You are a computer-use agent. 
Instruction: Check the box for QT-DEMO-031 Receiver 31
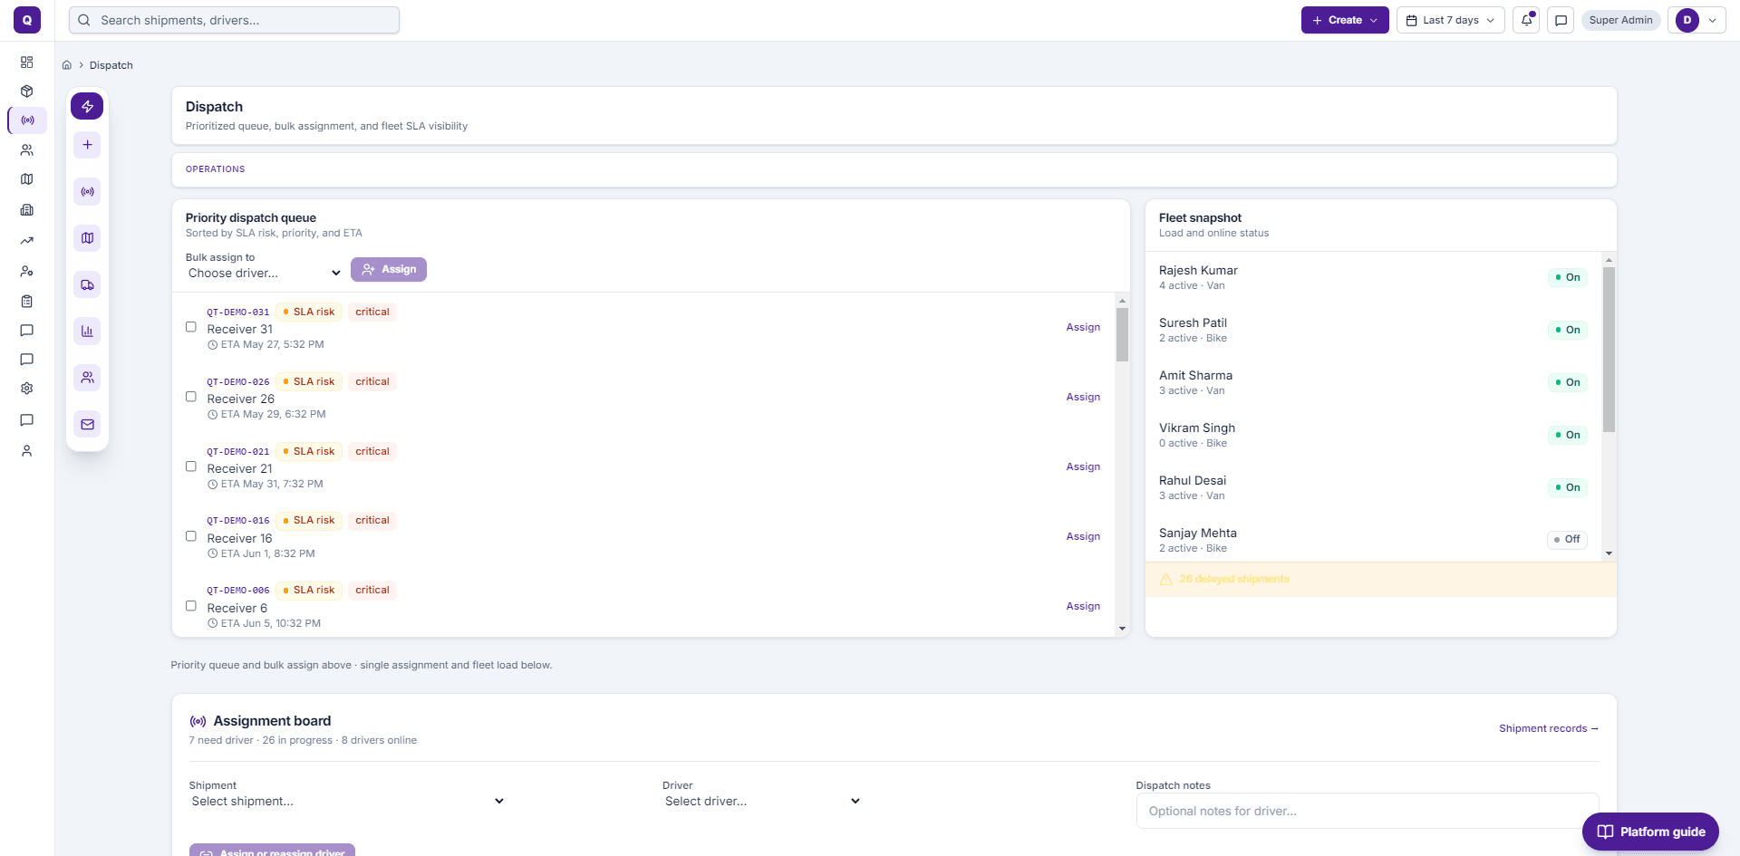191,327
